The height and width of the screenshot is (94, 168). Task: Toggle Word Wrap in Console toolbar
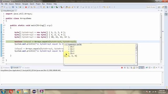tap(137, 68)
